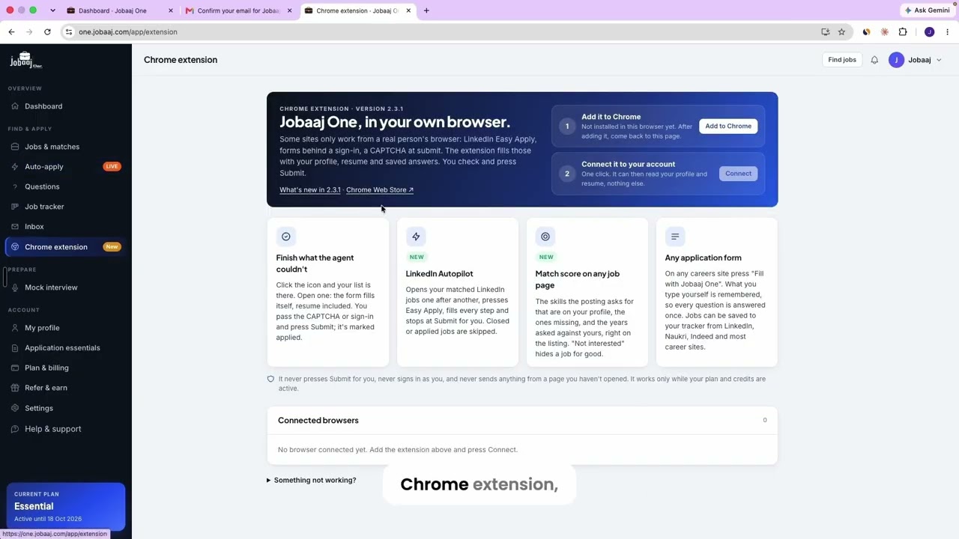Open tab search dropdown arrow

(x=52, y=10)
